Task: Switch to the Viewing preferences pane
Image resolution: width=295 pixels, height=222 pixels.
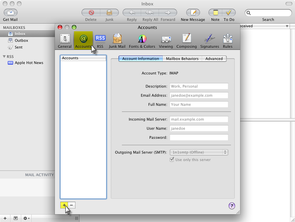Action: (166, 41)
